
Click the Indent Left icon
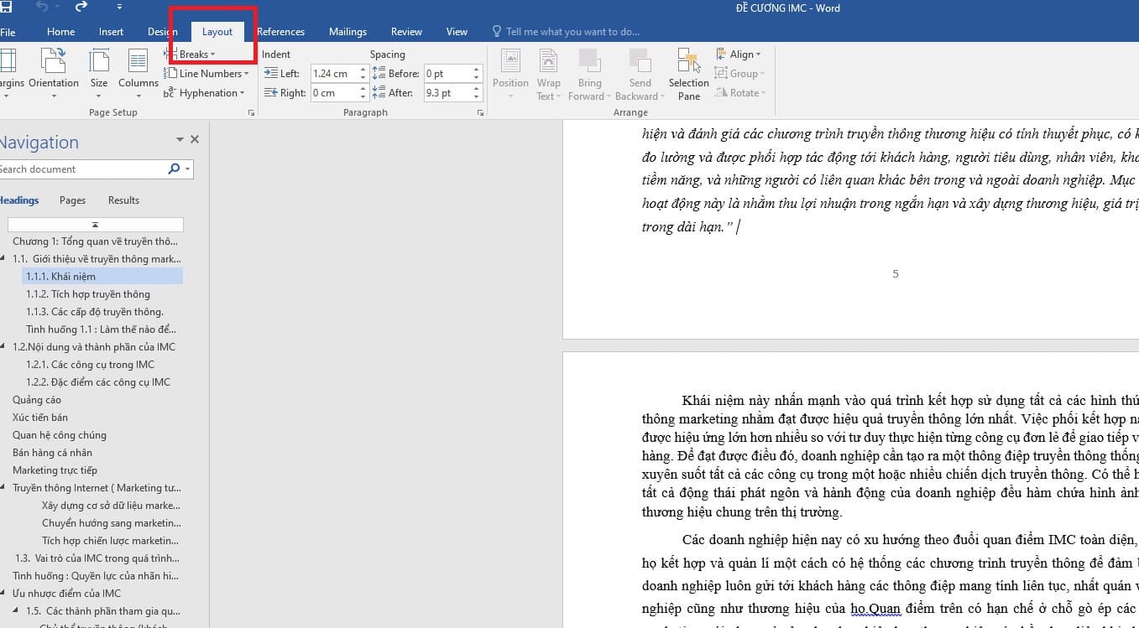(270, 74)
